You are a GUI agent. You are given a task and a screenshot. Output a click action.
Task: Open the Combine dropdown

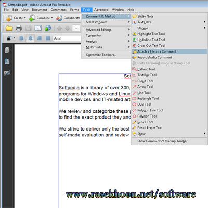click(x=41, y=18)
